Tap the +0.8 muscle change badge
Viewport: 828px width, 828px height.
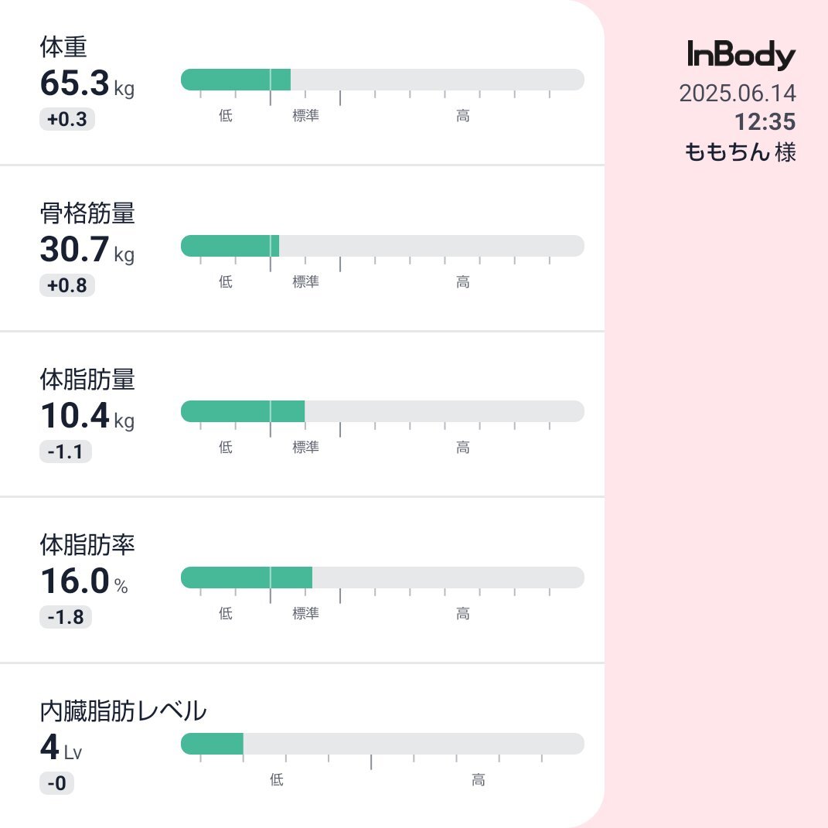click(x=67, y=285)
